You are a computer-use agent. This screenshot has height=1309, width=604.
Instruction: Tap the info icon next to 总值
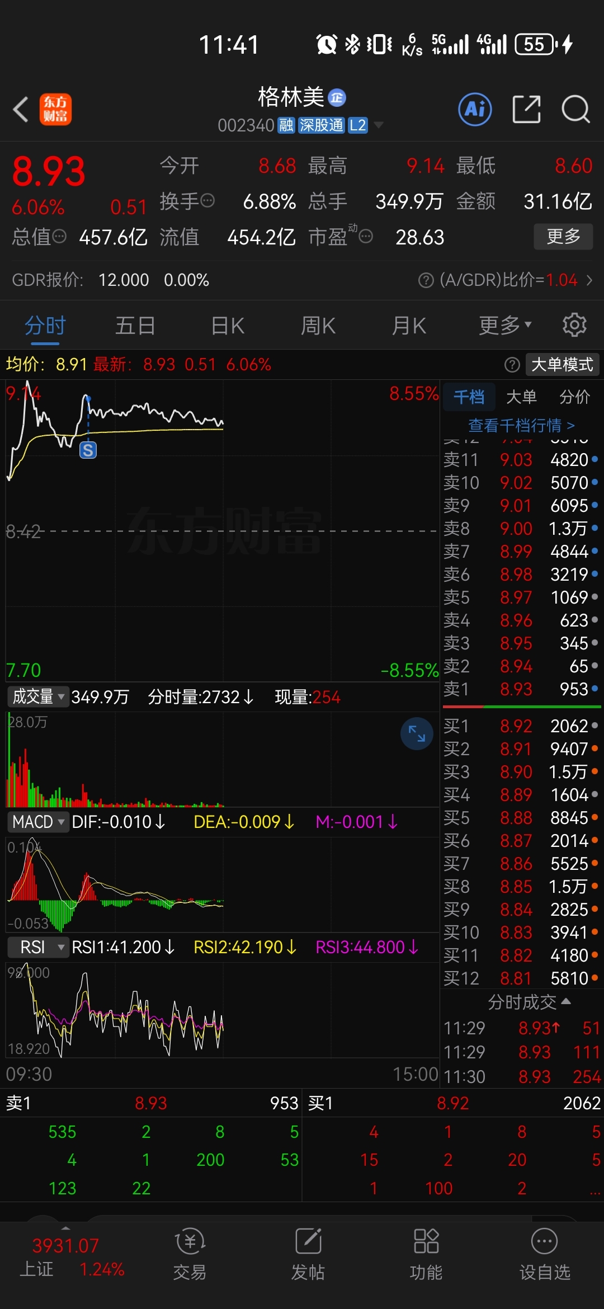(x=59, y=237)
